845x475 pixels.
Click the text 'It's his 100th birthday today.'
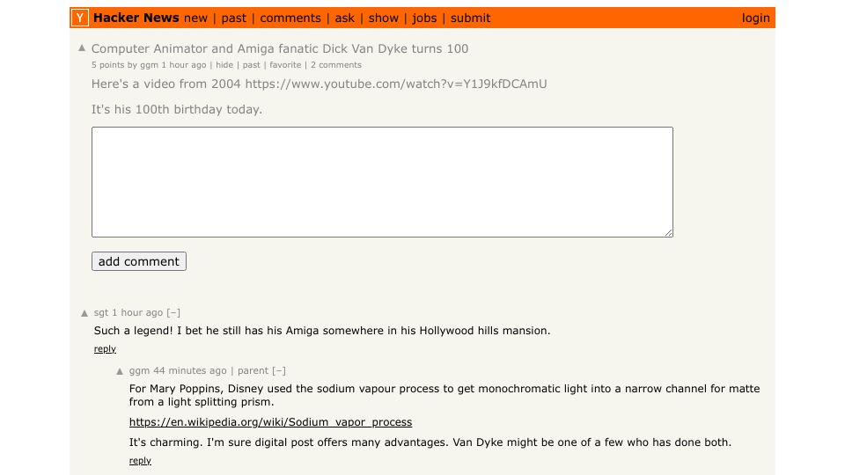tap(177, 109)
